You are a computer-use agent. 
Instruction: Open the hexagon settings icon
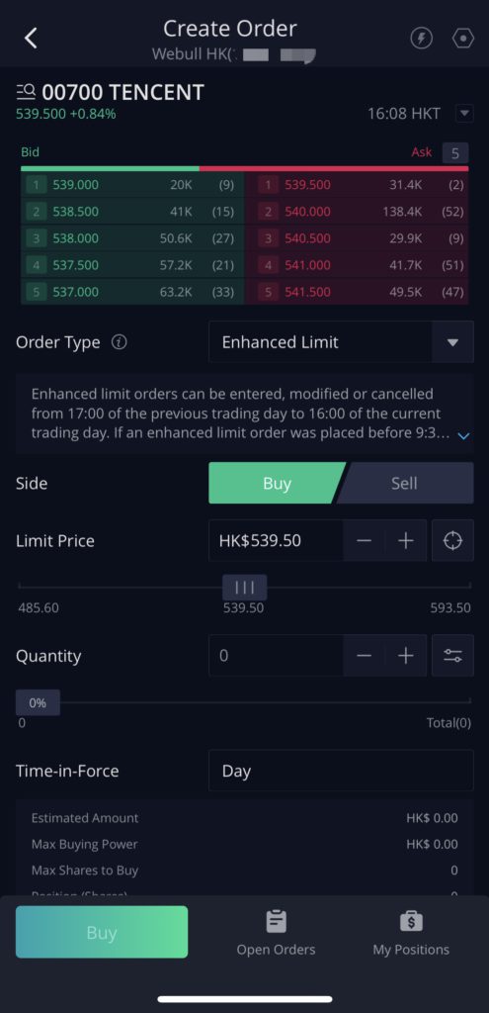pyautogui.click(x=463, y=39)
